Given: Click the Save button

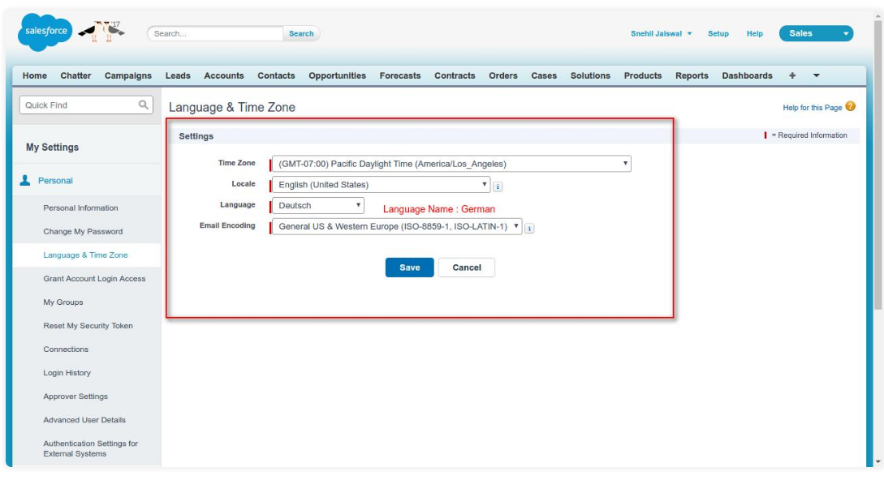Looking at the screenshot, I should click(x=409, y=268).
